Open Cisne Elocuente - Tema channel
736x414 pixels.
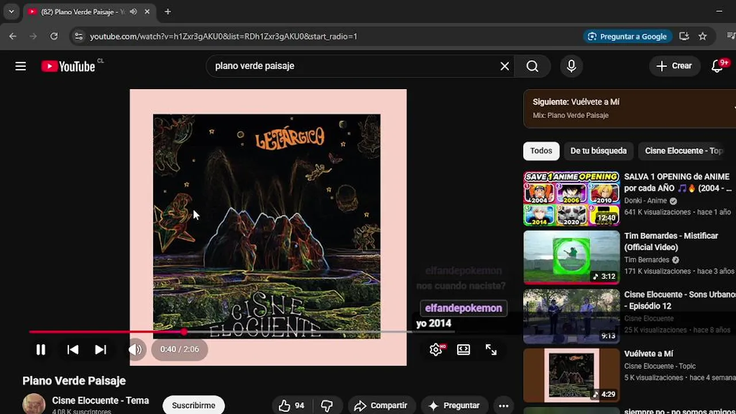coord(101,401)
